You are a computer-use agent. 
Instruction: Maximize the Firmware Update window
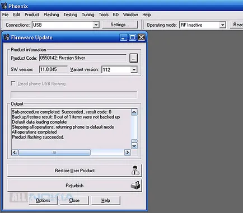pos(133,37)
